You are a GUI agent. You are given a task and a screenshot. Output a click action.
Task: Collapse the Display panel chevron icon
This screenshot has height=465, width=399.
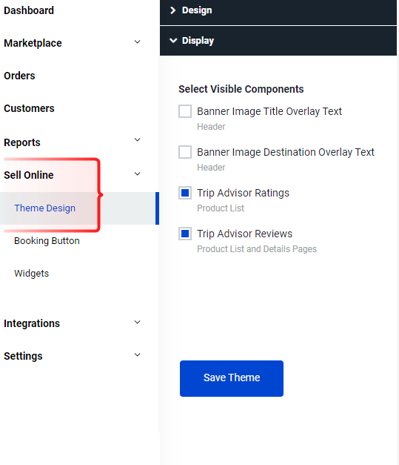coord(173,41)
